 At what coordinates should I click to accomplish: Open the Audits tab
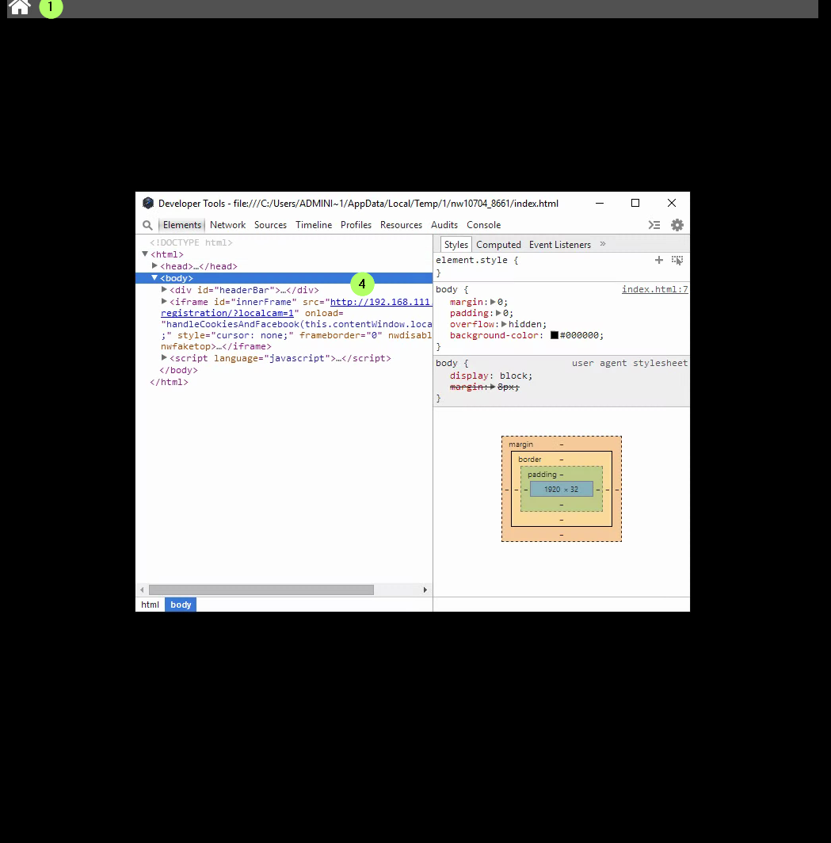tap(444, 225)
